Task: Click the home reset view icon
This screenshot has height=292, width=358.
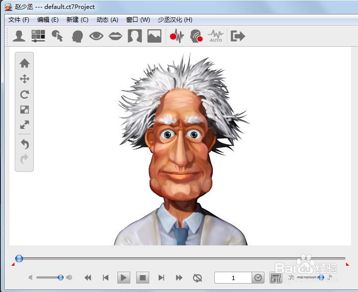Action: pos(24,63)
